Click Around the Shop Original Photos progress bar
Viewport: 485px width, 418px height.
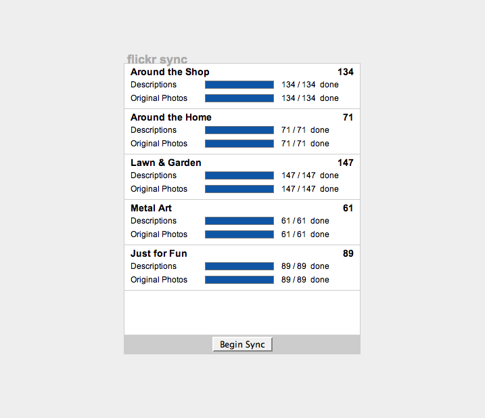click(x=239, y=98)
